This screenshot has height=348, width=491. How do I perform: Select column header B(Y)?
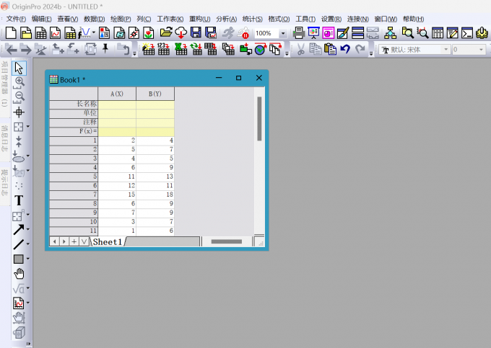coord(155,94)
